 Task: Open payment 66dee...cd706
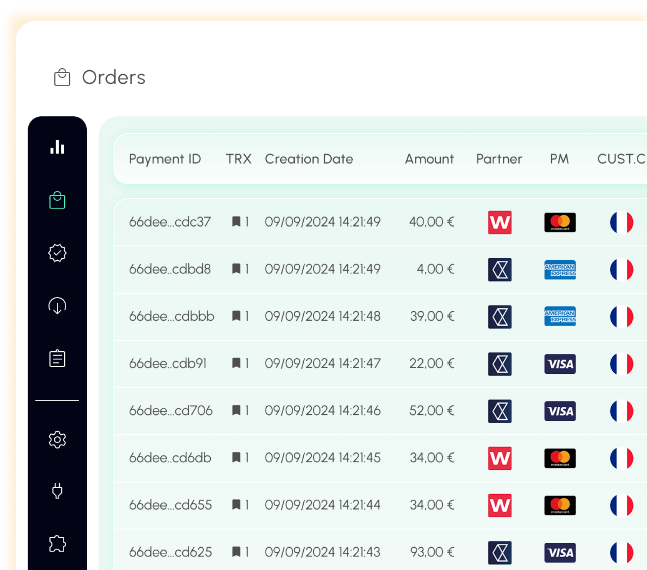(171, 410)
